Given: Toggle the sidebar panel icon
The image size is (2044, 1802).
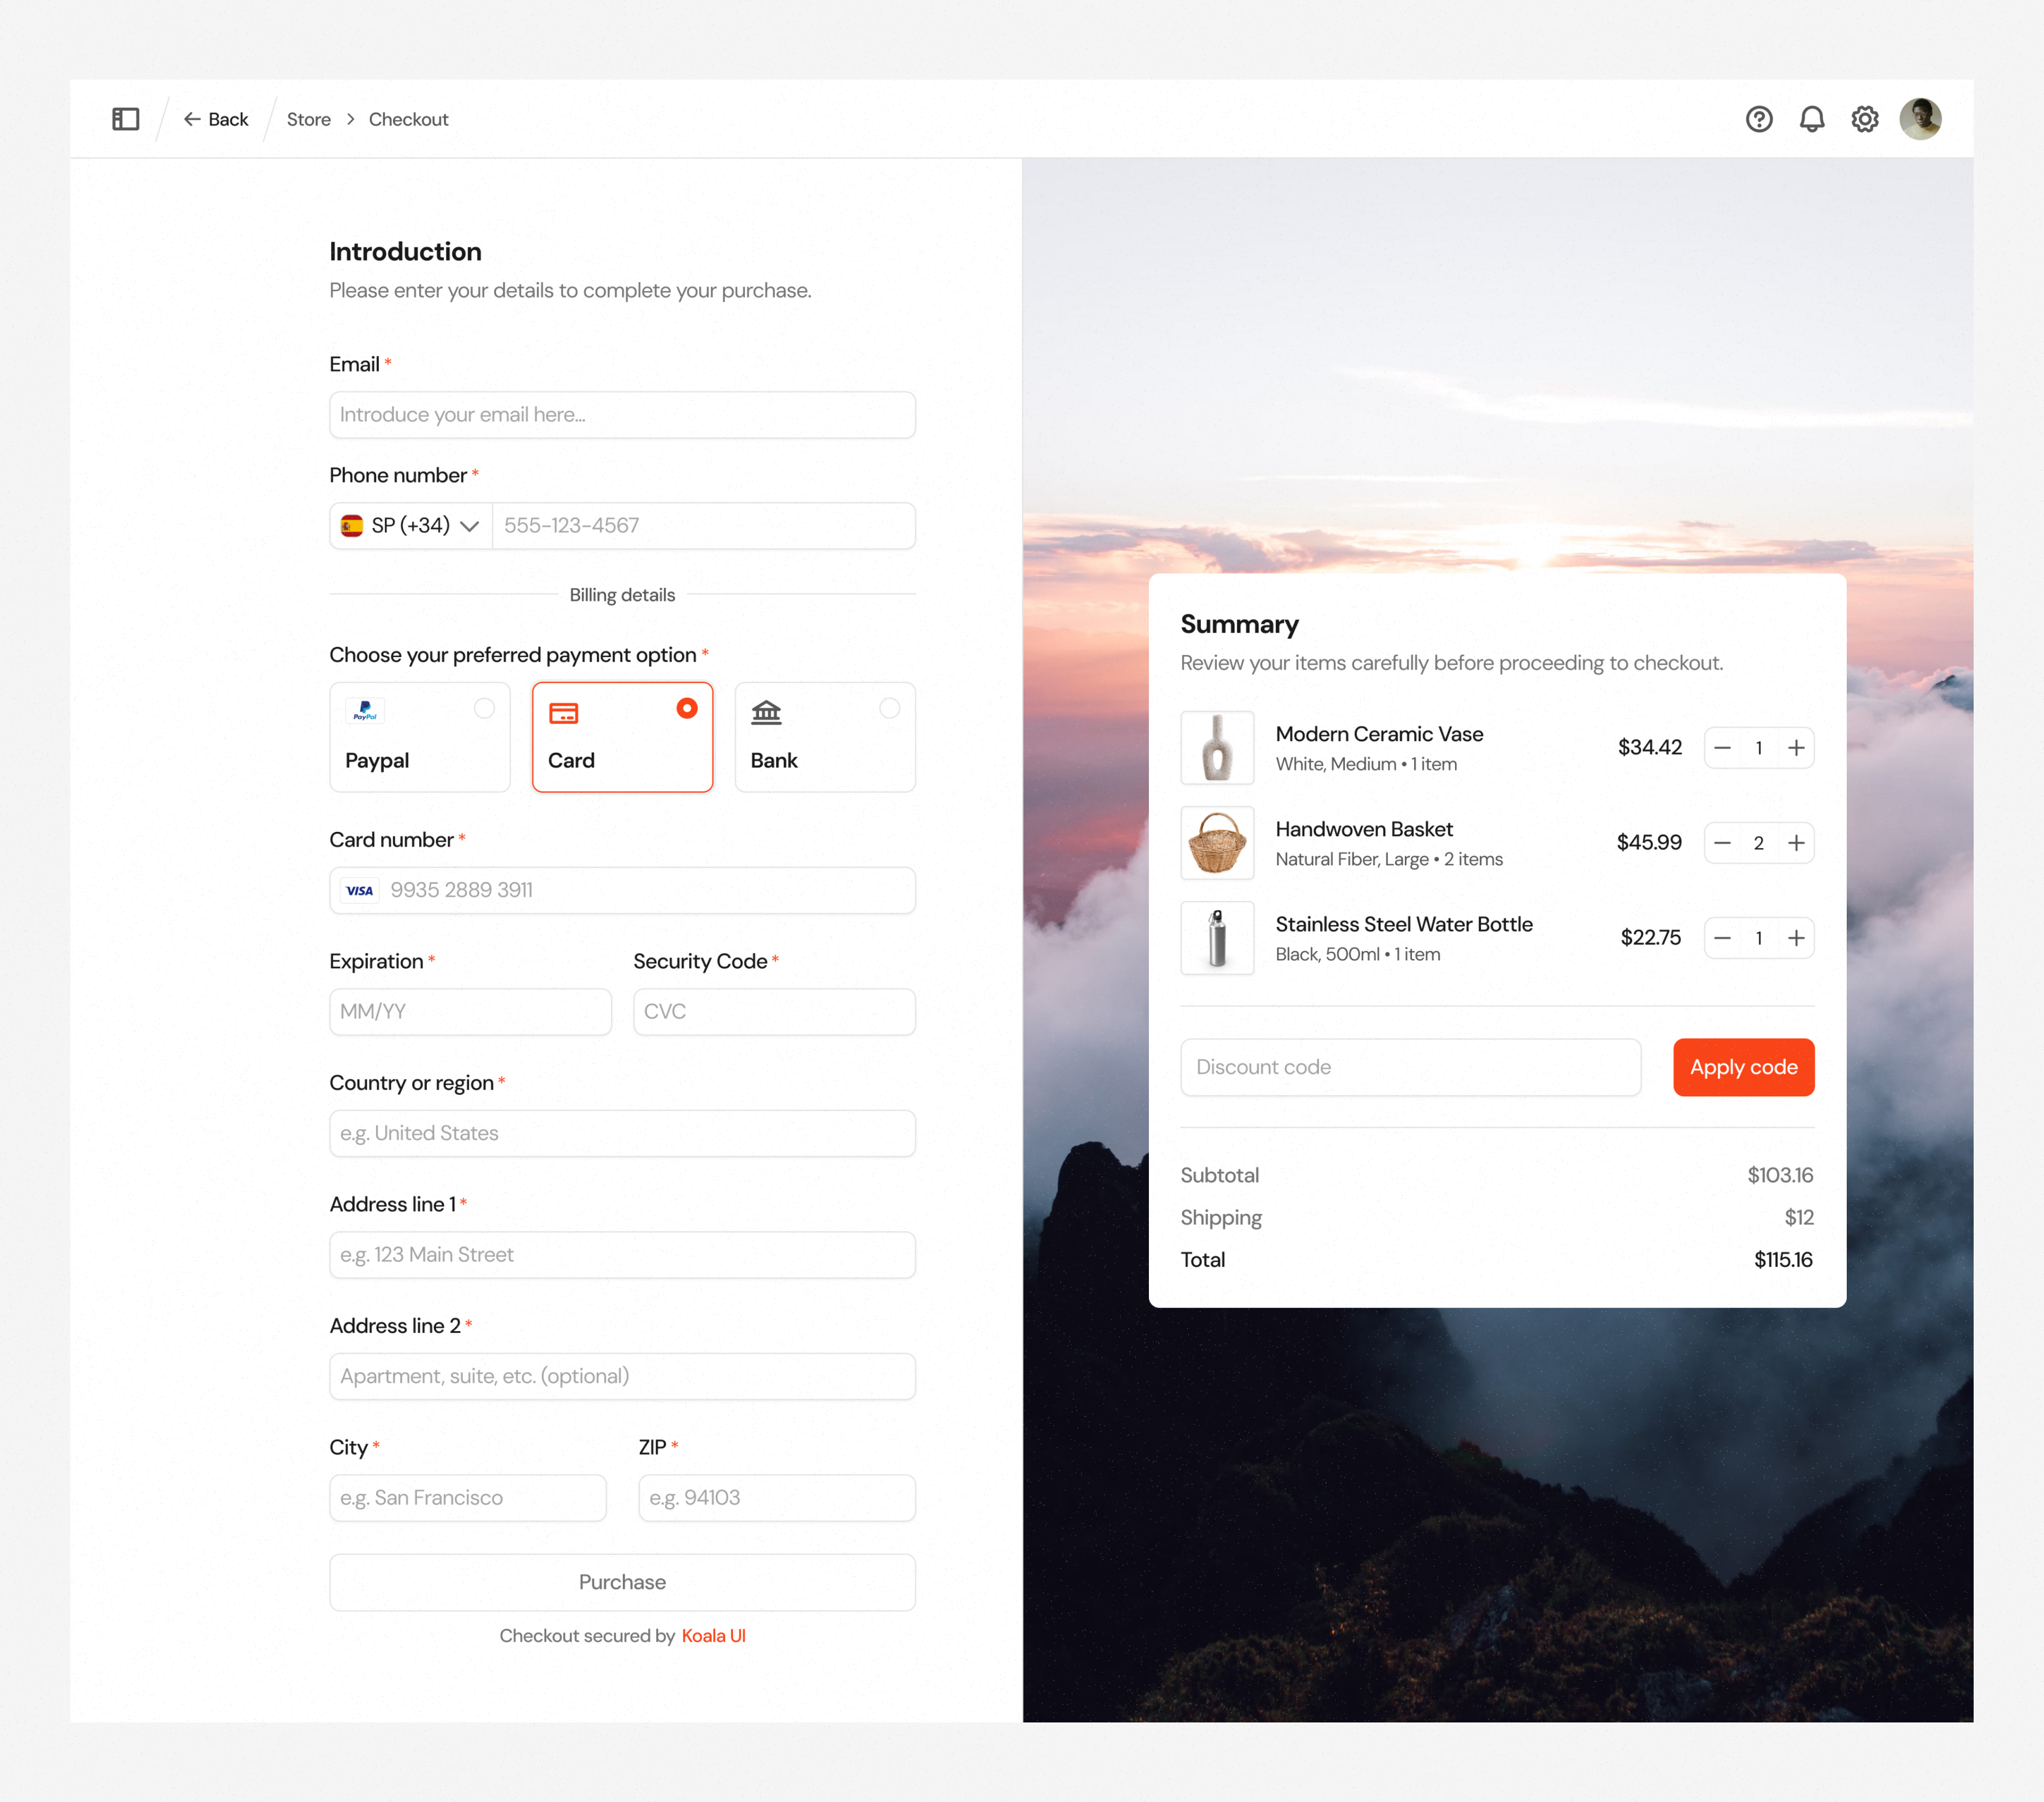Looking at the screenshot, I should [125, 118].
